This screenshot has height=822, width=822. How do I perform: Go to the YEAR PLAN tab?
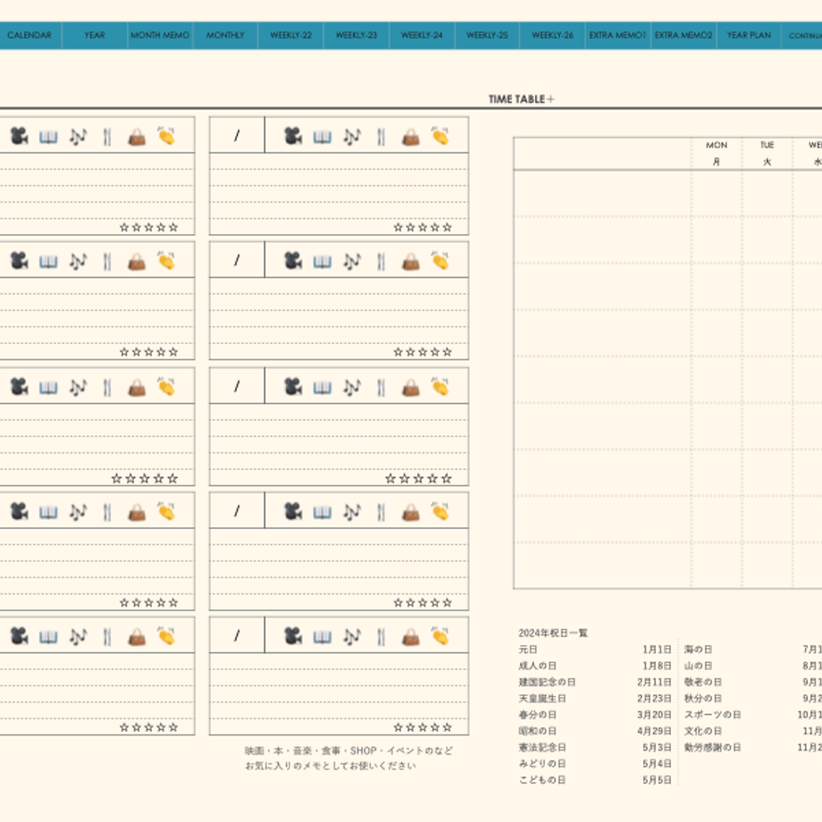click(749, 35)
